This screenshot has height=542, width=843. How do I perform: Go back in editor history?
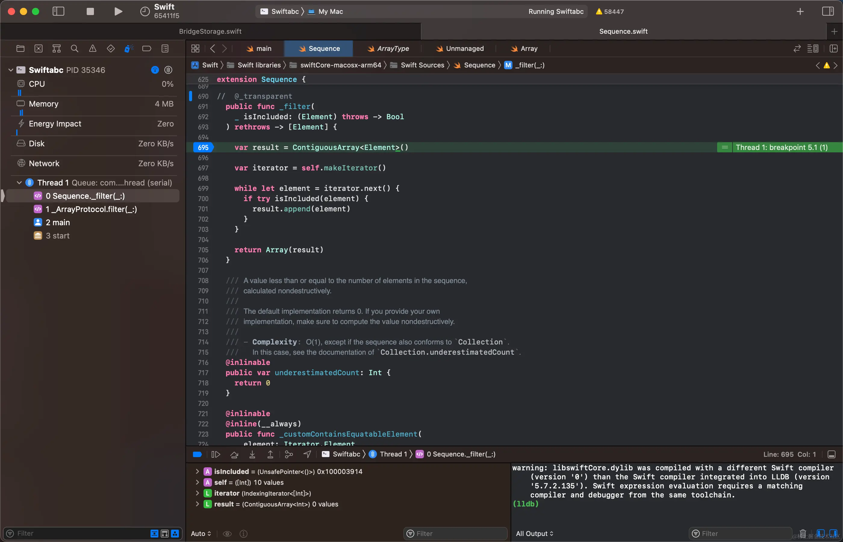[213, 48]
